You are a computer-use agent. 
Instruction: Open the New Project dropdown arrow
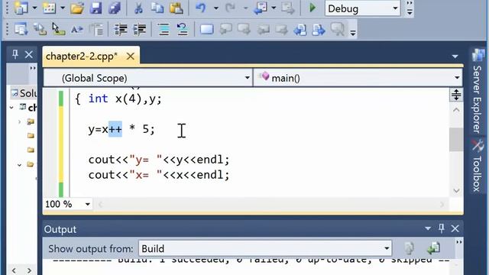click(x=34, y=8)
